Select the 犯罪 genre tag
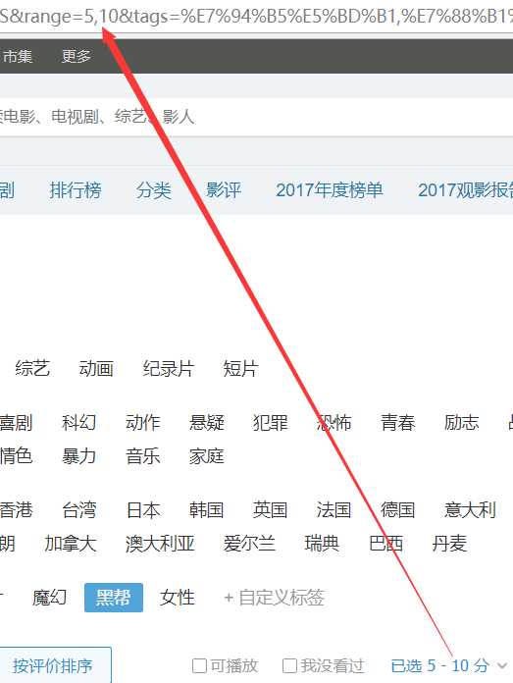Screen dimensions: 513x683 (270, 423)
